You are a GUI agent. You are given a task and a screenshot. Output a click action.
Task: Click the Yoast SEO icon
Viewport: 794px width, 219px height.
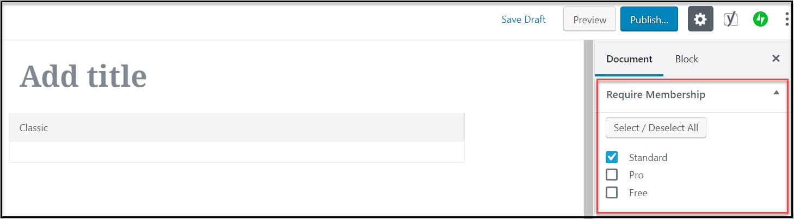click(x=730, y=20)
